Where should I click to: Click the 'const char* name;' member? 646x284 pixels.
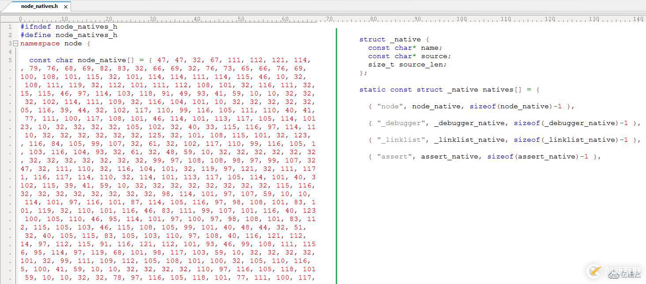coord(405,48)
